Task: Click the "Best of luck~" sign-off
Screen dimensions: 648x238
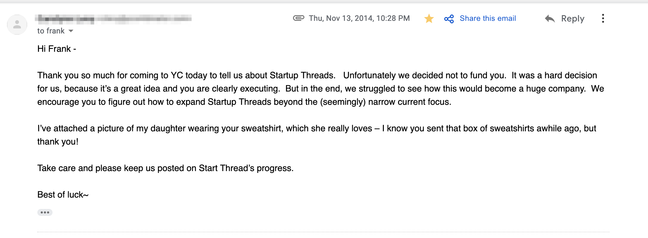Action: pos(63,195)
